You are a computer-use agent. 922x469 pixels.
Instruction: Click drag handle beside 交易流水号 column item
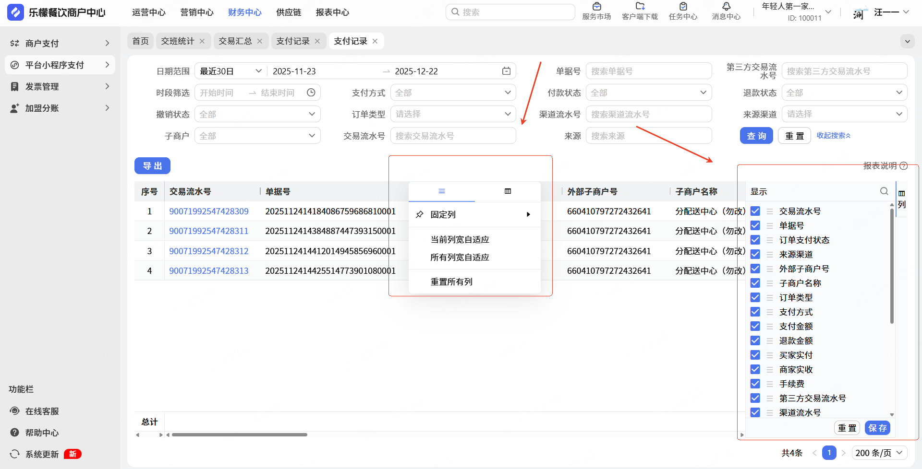770,211
